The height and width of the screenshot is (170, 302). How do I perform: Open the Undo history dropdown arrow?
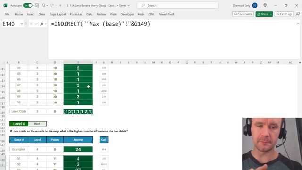coord(47,5)
